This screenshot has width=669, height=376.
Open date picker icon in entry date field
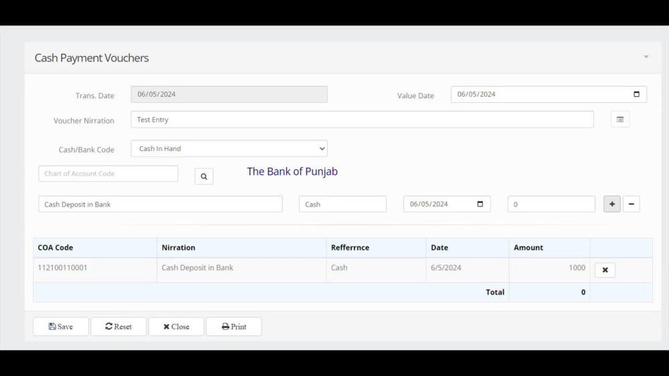pos(480,204)
